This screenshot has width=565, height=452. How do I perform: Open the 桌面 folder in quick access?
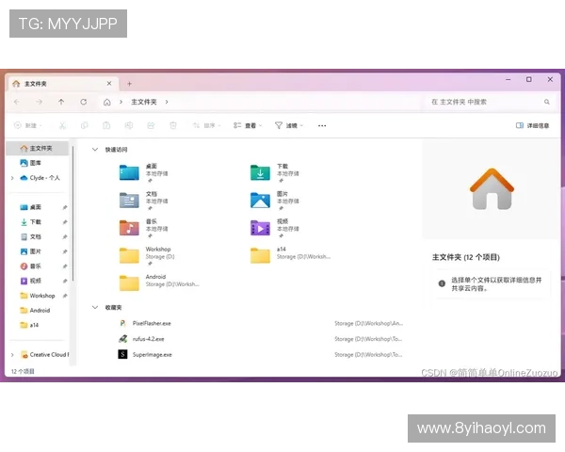[x=144, y=172]
